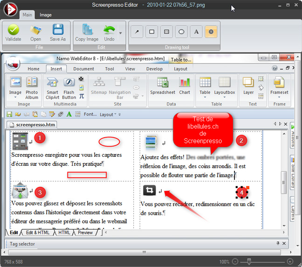This screenshot has height=267, width=302.
Task: Click the Validate checkmark button
Action: [13, 32]
